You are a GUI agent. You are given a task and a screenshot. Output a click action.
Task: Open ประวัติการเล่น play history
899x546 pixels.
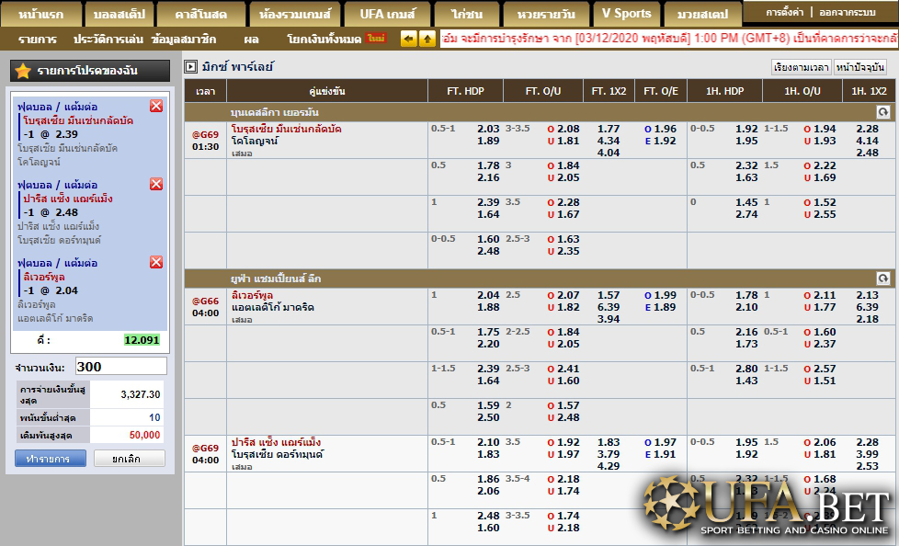[108, 39]
